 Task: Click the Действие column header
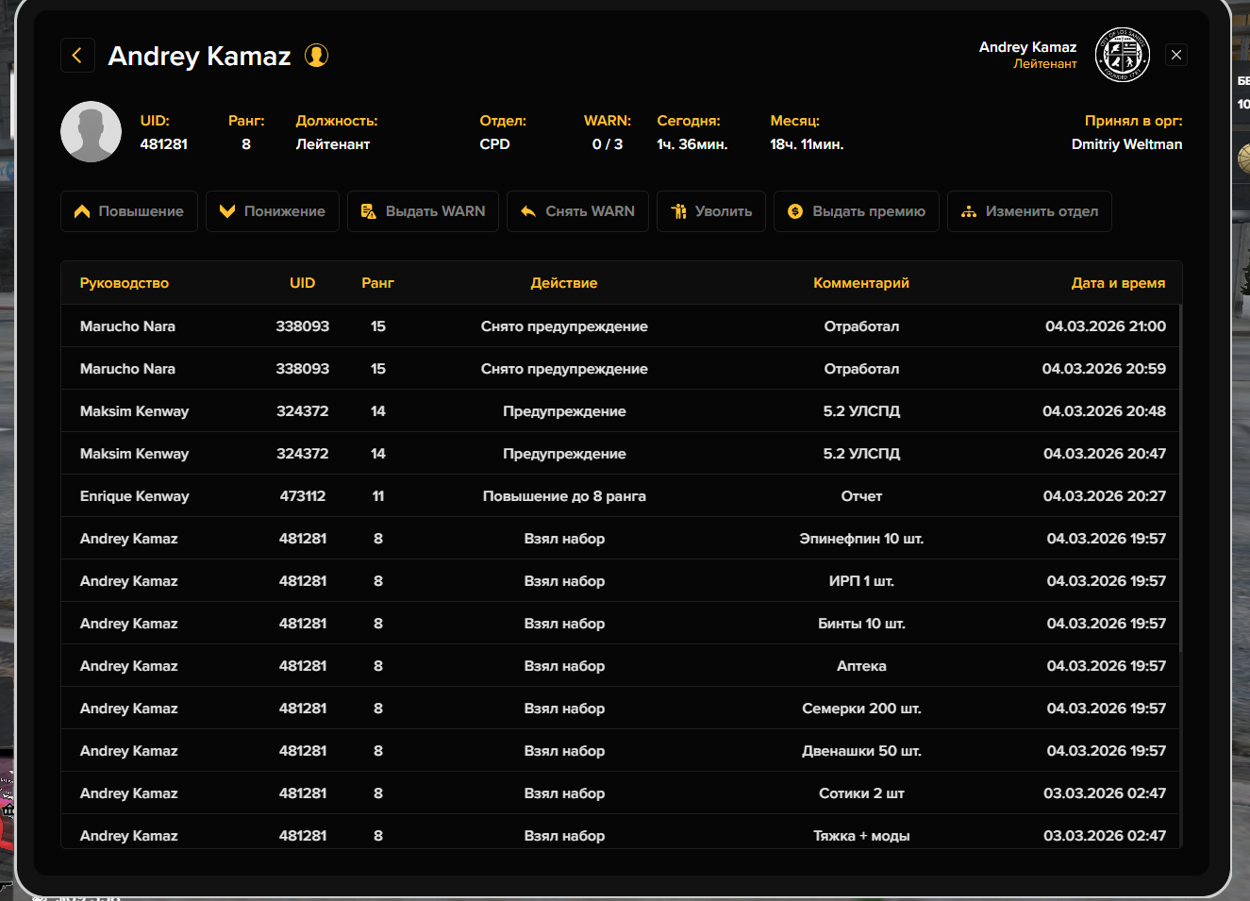[564, 283]
